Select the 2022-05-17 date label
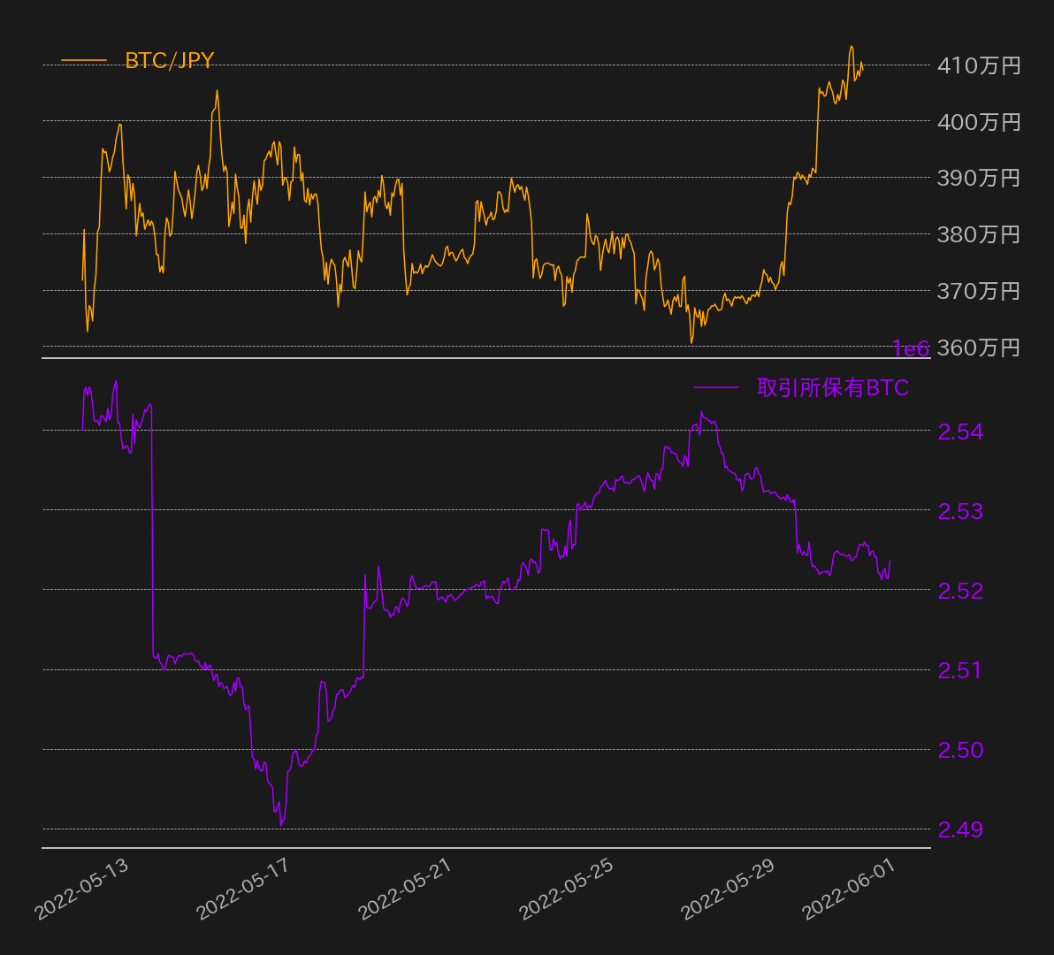1054x955 pixels. (243, 889)
